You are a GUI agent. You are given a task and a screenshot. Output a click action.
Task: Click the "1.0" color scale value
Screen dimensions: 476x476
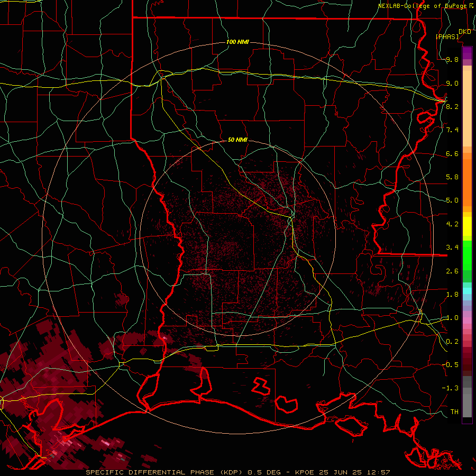point(452,318)
